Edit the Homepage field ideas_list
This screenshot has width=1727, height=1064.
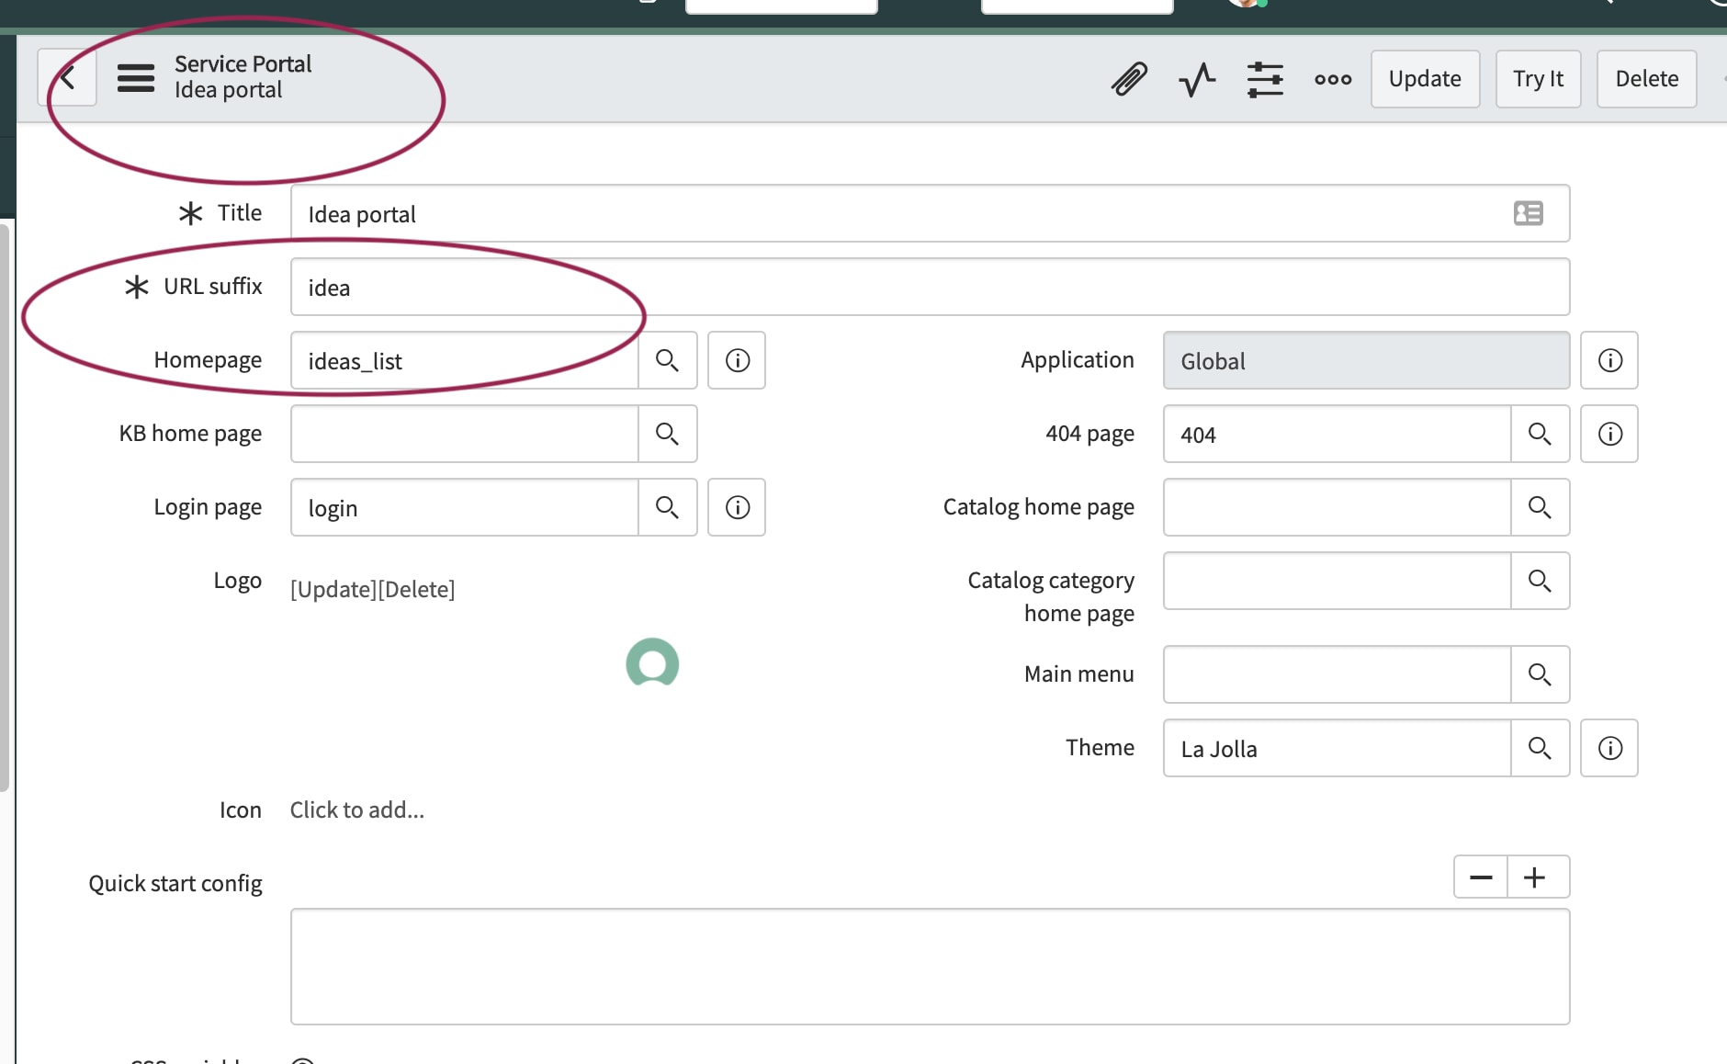[x=465, y=360]
